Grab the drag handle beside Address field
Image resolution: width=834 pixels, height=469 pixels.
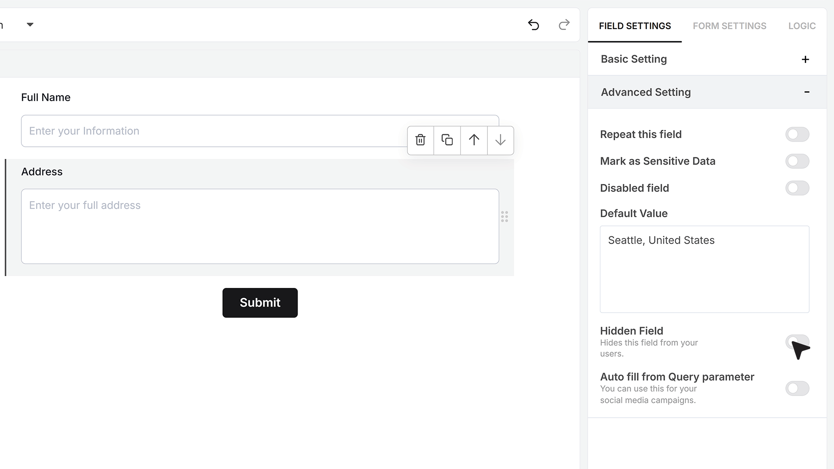tap(504, 217)
